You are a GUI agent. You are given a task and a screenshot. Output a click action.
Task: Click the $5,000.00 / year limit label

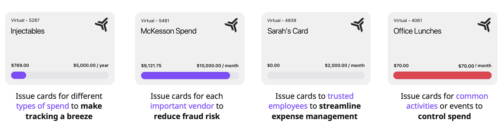pyautogui.click(x=91, y=65)
